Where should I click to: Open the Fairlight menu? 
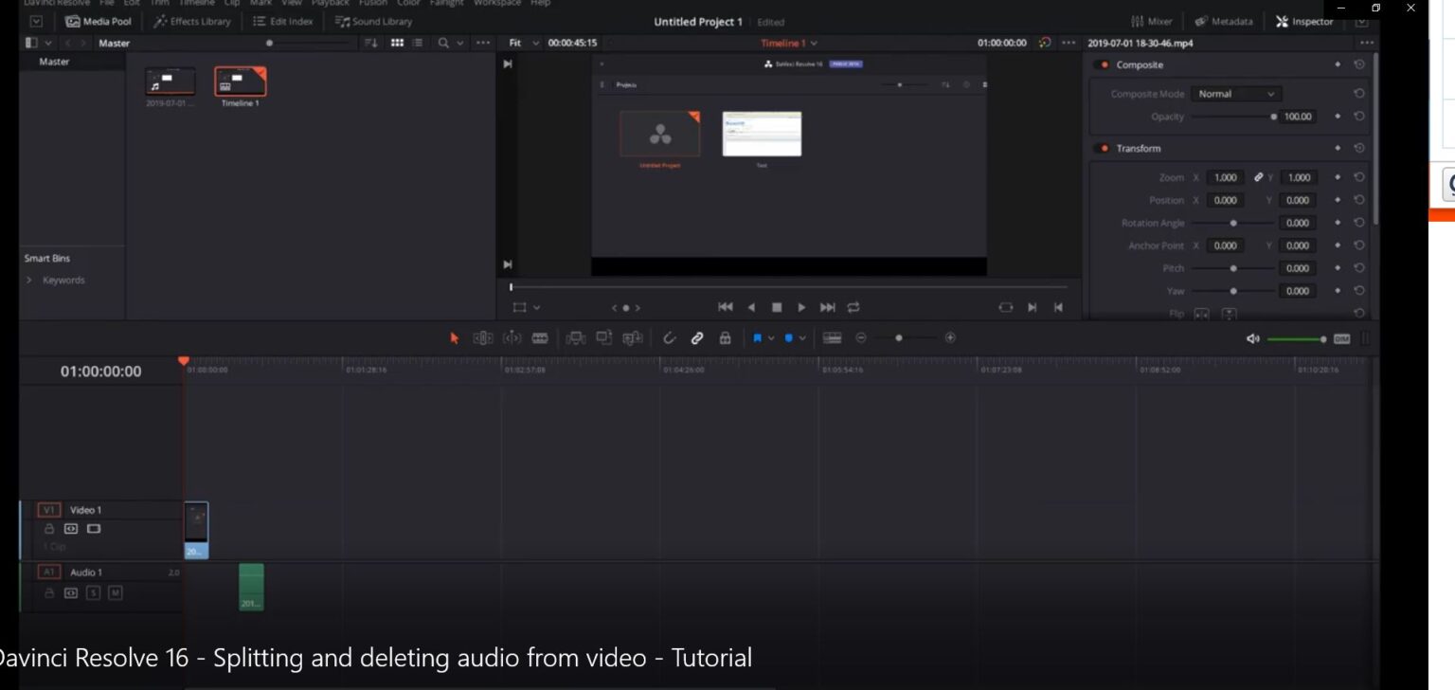[x=445, y=3]
